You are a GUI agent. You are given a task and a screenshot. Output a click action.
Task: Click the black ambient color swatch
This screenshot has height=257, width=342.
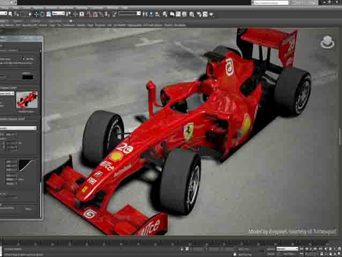[x=28, y=77]
